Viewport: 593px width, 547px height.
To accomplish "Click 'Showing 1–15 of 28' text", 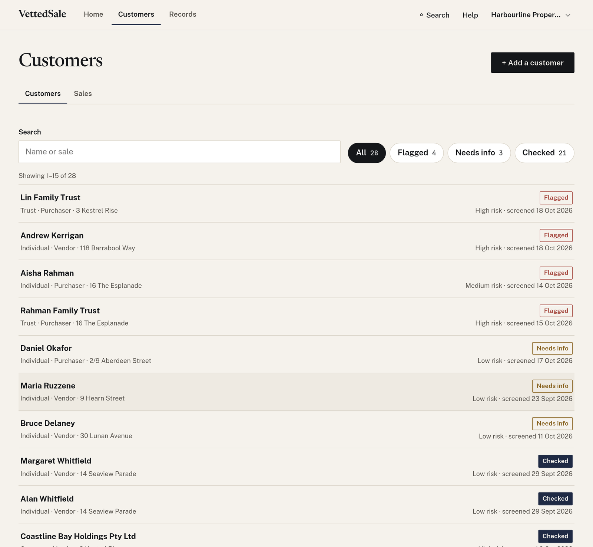I will point(47,176).
